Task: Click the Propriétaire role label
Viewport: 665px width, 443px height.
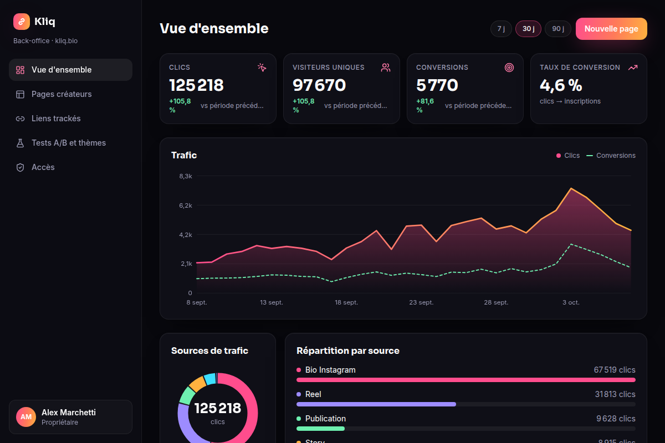Action: coord(60,423)
